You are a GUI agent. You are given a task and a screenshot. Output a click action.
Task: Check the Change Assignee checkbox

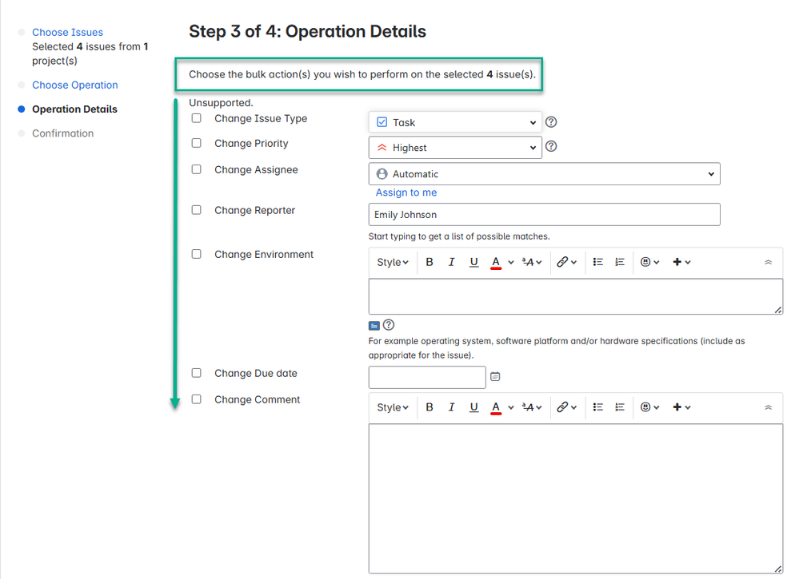tap(196, 169)
